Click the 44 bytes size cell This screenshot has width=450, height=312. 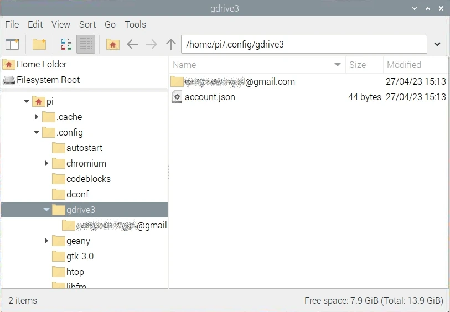(x=364, y=97)
